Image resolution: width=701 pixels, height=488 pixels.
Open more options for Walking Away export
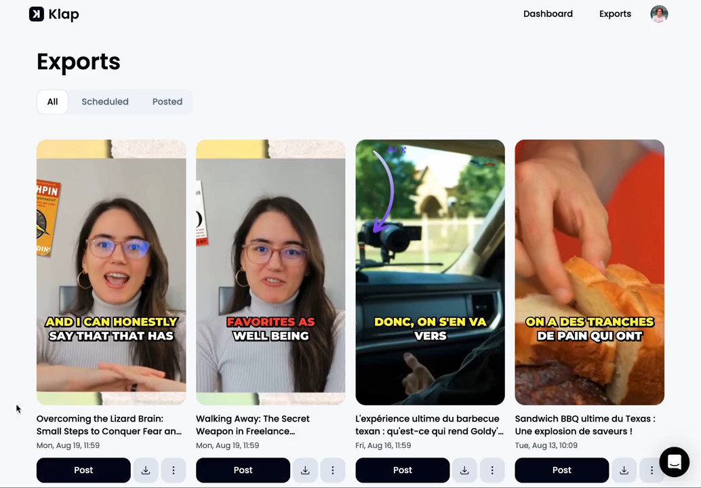click(333, 470)
